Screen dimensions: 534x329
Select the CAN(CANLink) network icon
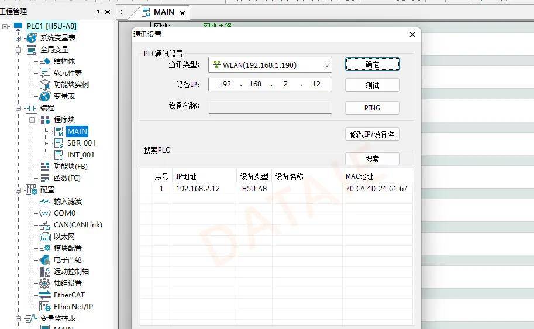45,225
